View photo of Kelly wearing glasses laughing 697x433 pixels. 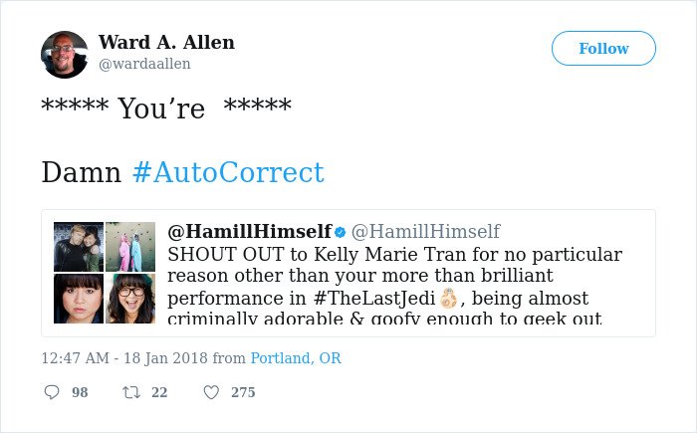coord(130,299)
